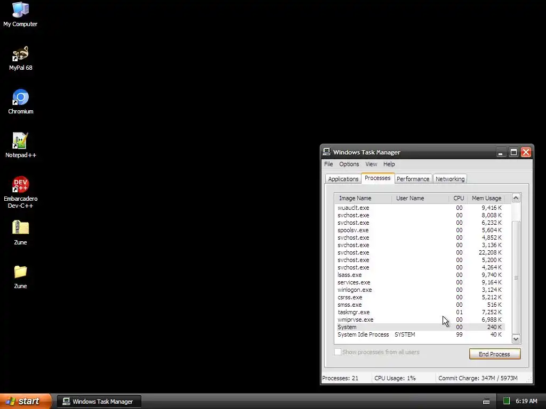The width and height of the screenshot is (546, 409).
Task: Select svchost.exe using 4,264 K
Action: (x=420, y=267)
